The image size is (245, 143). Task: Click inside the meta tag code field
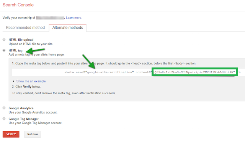tap(128, 72)
